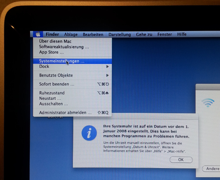Click the 'Um die Uhrzeit manuell einzustellen' text
The width and height of the screenshot is (220, 180).
pyautogui.click(x=145, y=147)
